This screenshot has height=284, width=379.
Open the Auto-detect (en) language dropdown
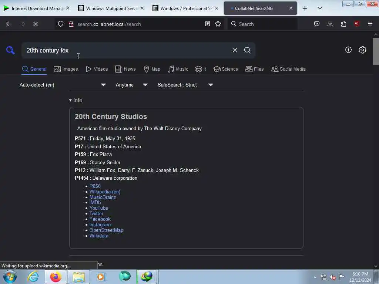pyautogui.click(x=63, y=85)
